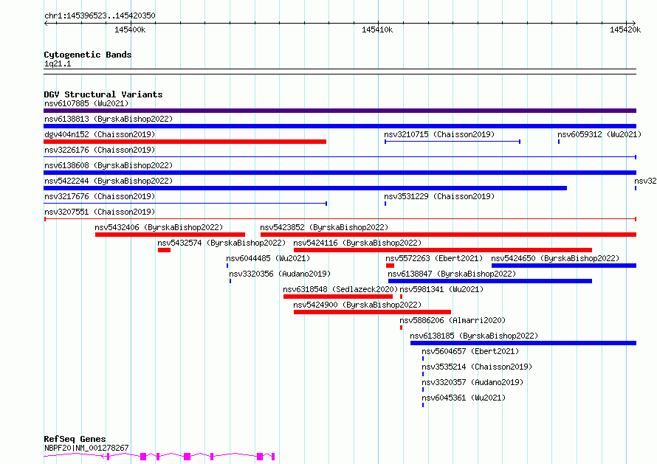
Task: Open the nsv6318548 (Sedlazeck2020) red bar
Action: pos(338,297)
